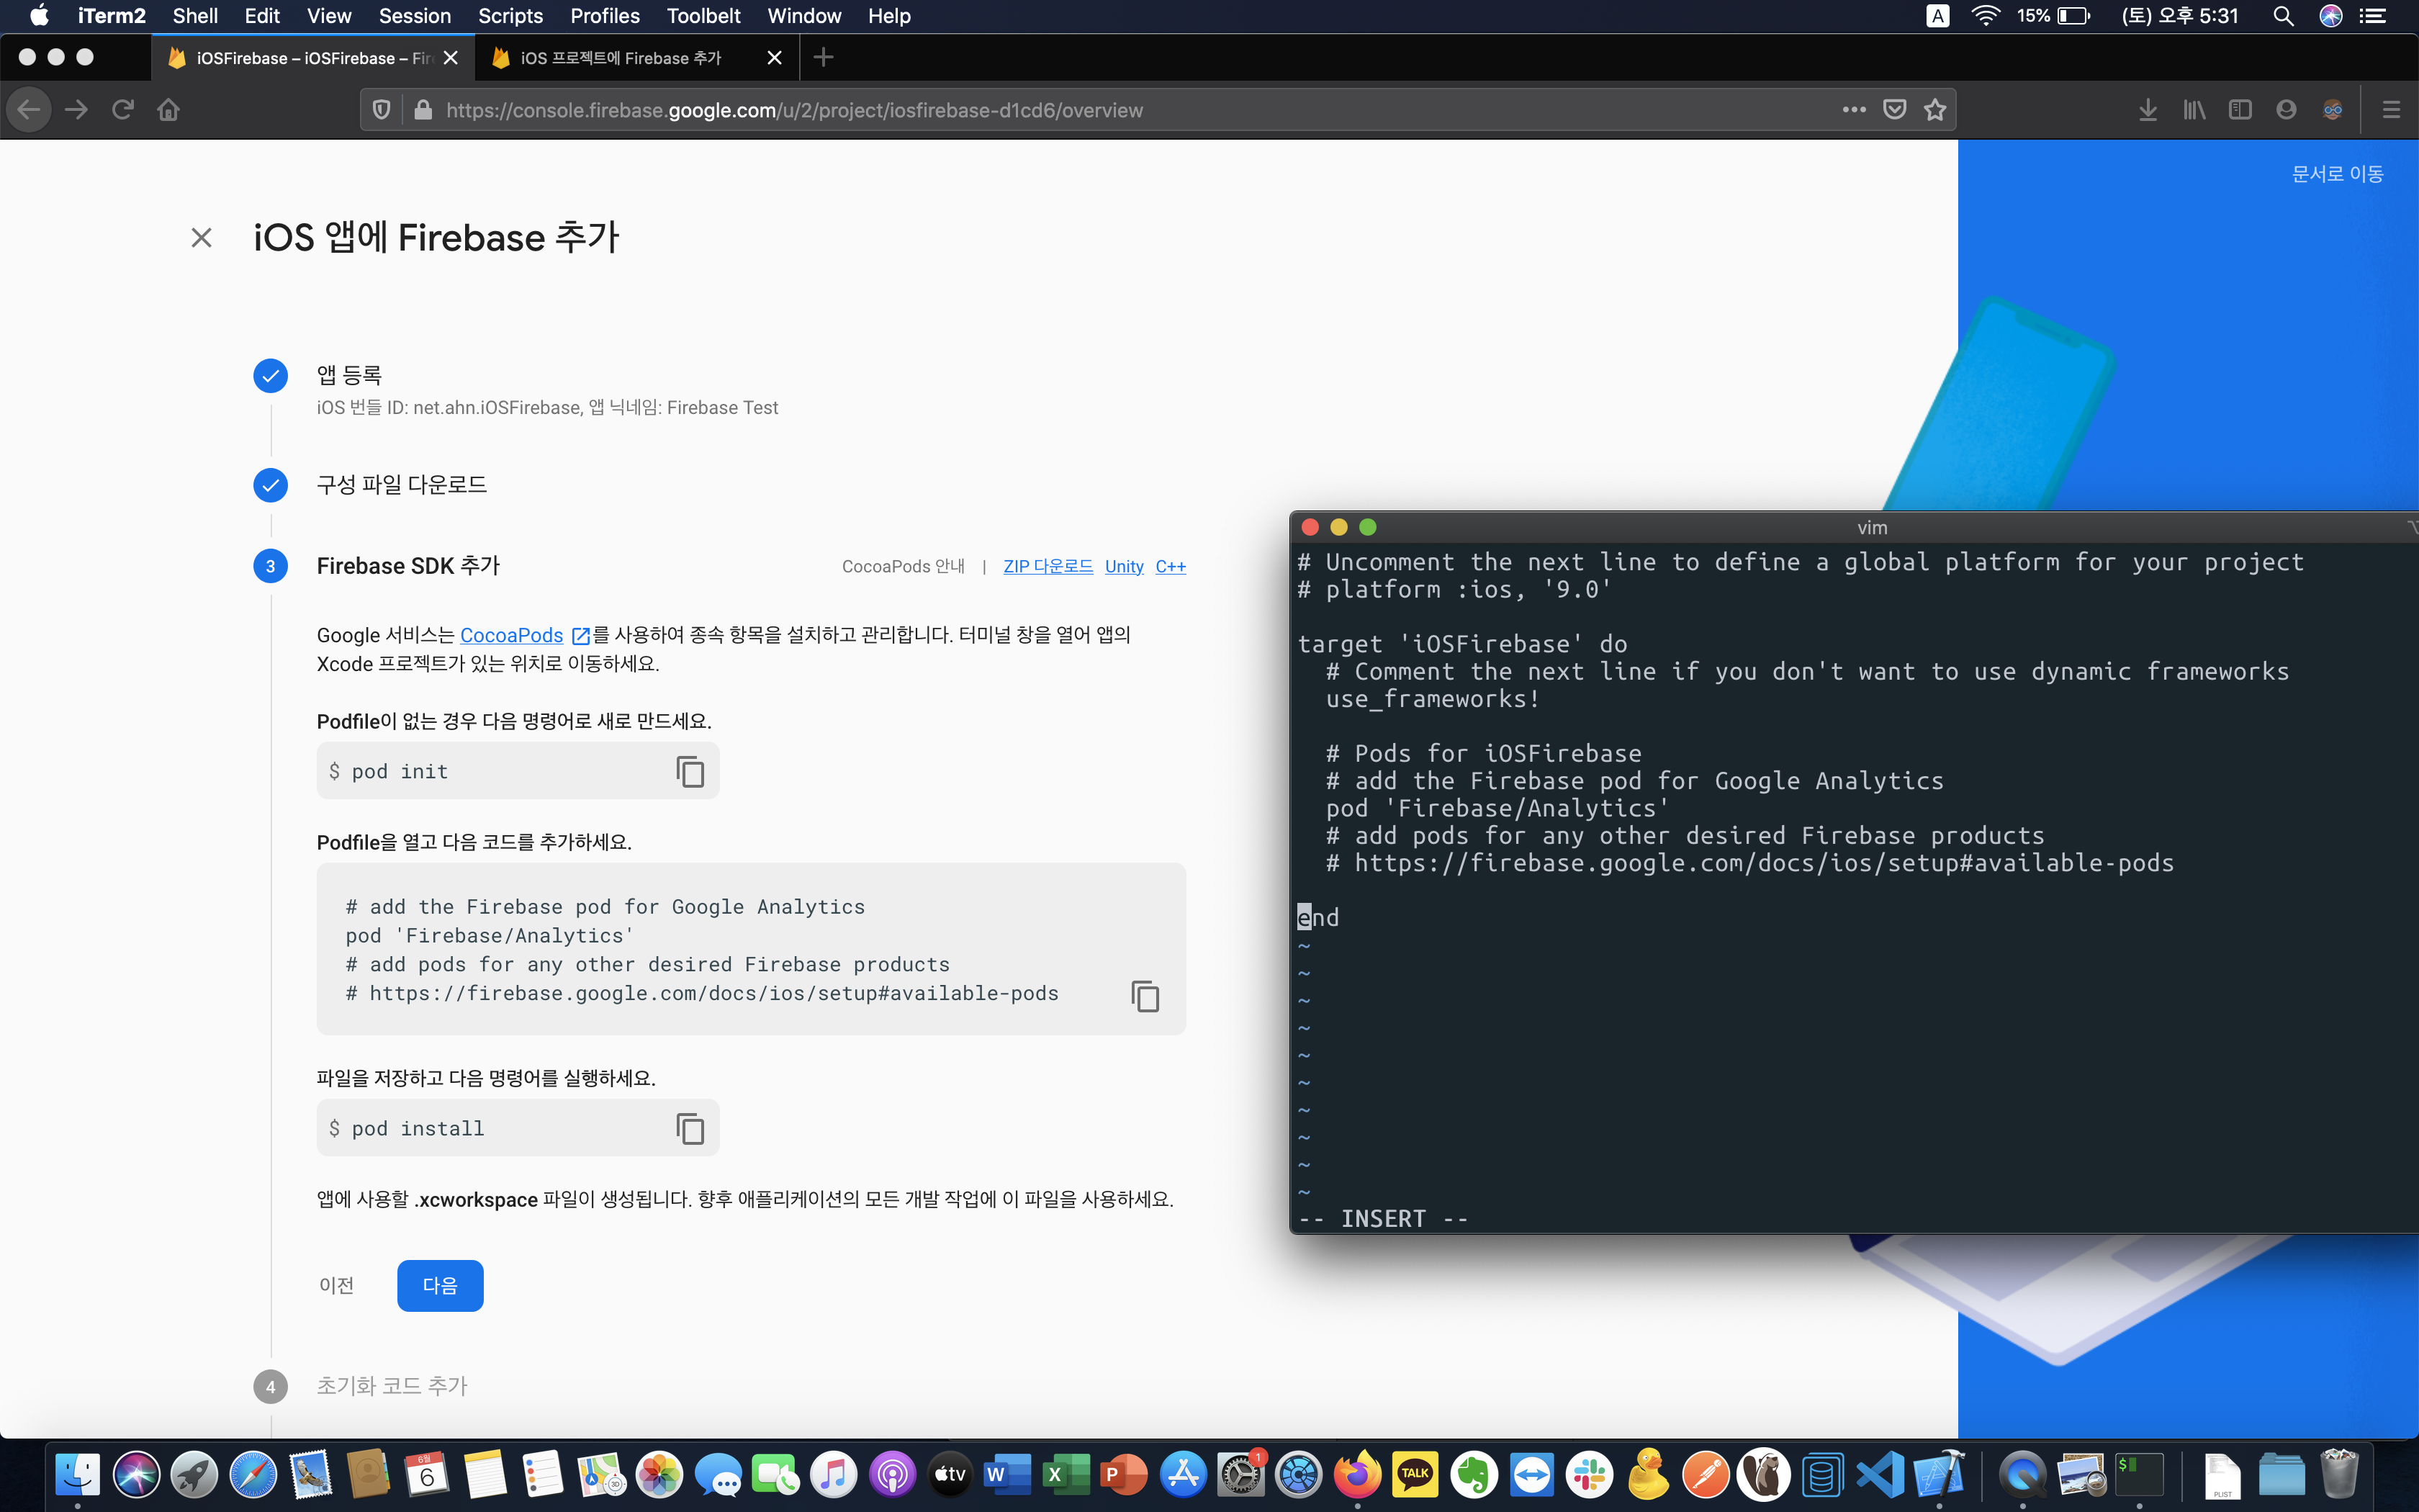This screenshot has height=1512, width=2419.
Task: Click the completed 앱 등록 step checkmark
Action: pos(270,376)
